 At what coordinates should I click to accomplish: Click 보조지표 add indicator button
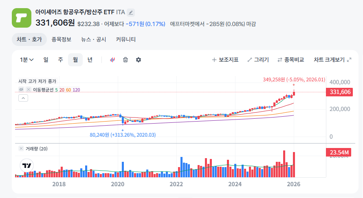click(x=225, y=60)
